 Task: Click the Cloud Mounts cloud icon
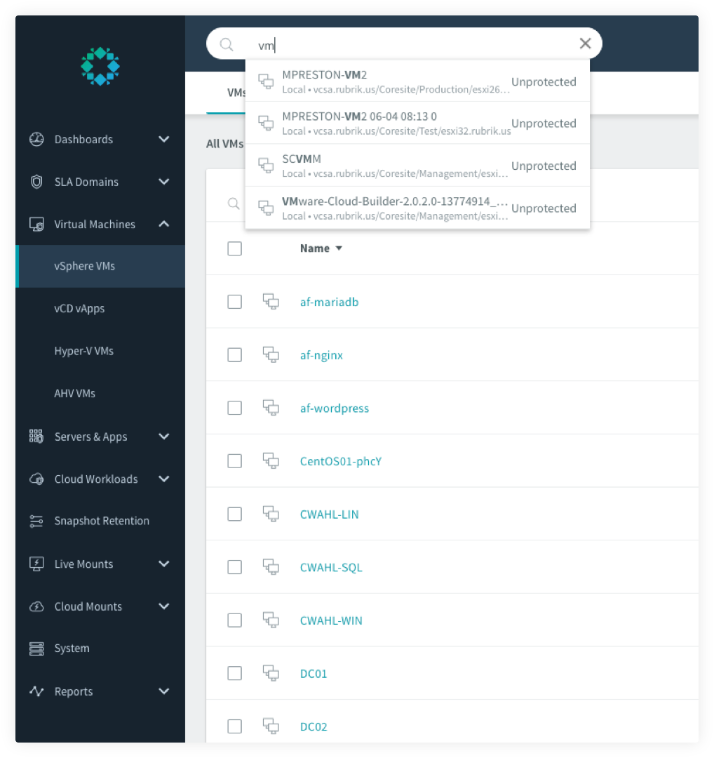(36, 606)
